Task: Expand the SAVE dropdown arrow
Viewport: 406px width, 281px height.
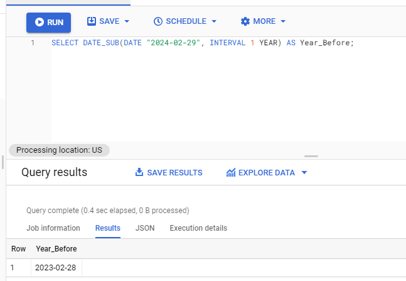Action: tap(127, 21)
